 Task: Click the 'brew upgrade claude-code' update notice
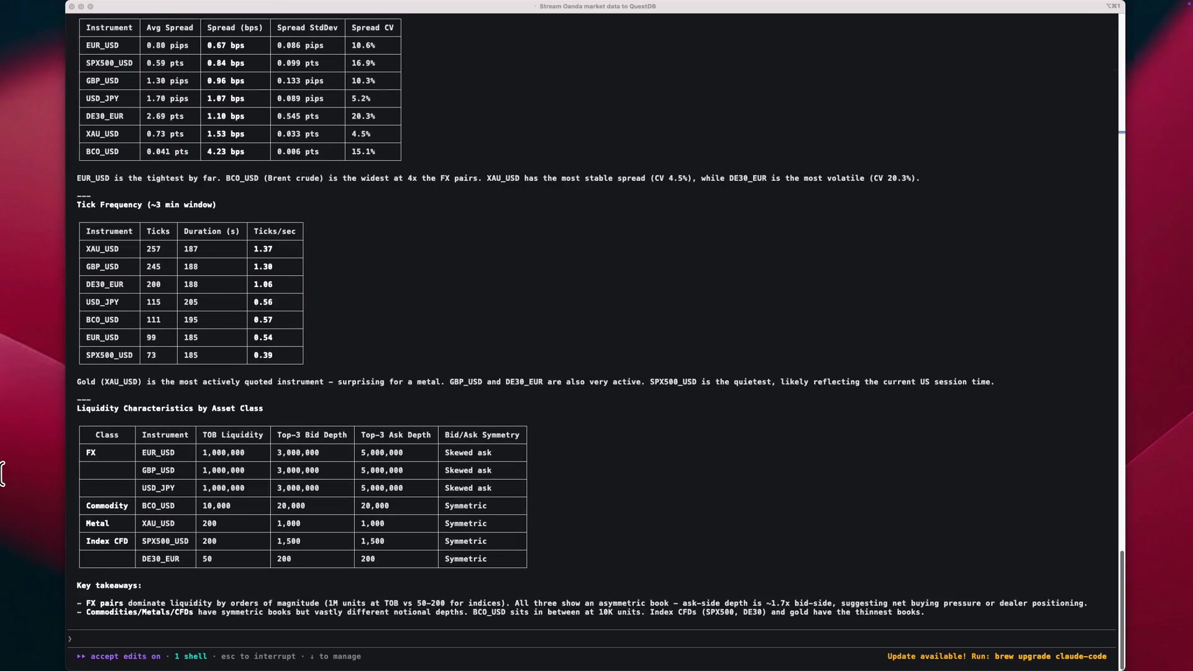[x=997, y=656]
